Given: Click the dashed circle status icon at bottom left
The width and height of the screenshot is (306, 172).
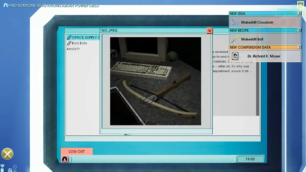Looking at the screenshot, I should click(x=15, y=167).
